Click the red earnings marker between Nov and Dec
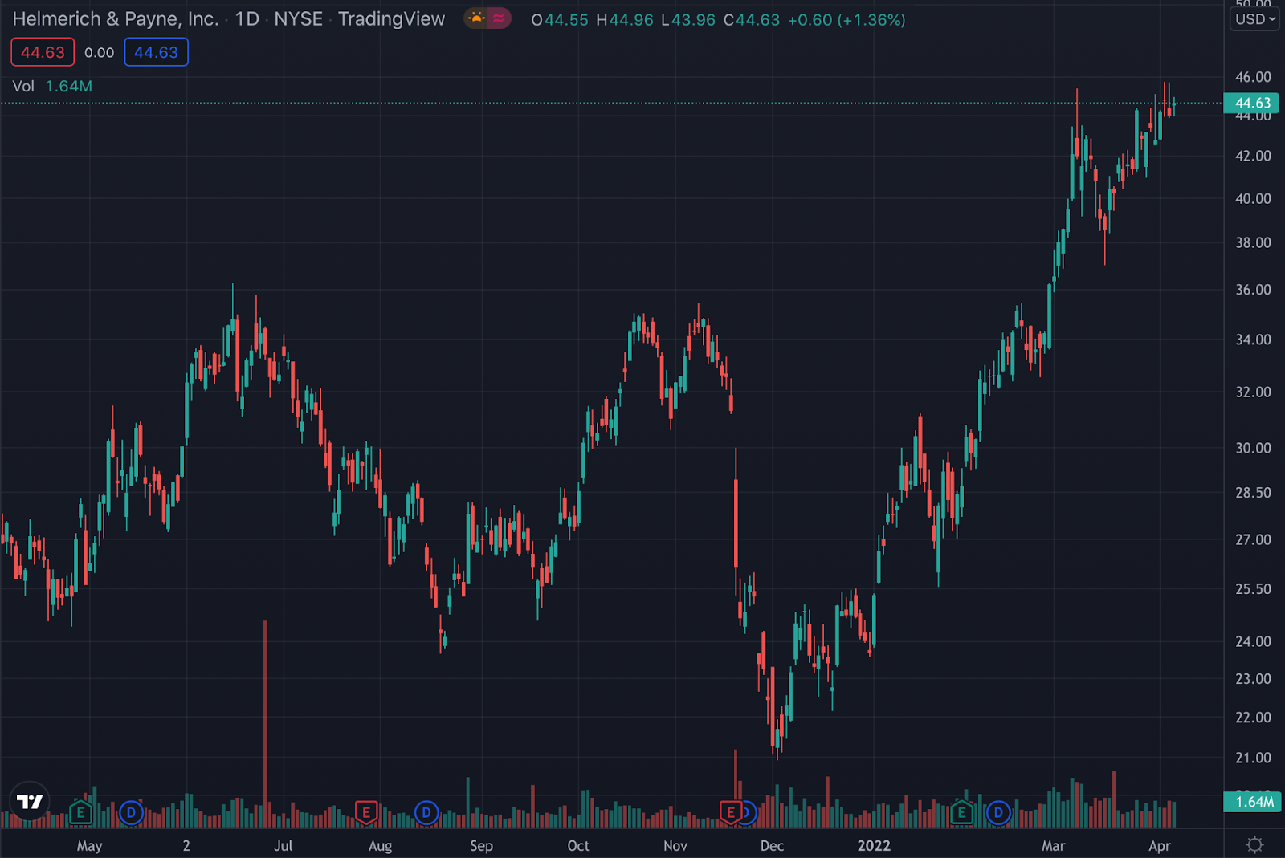 (x=730, y=813)
